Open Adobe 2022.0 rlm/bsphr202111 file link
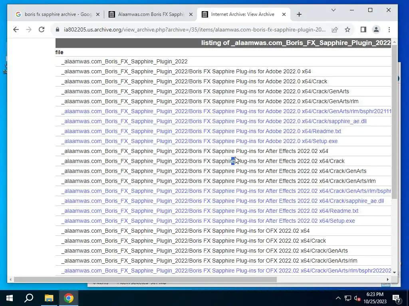The image size is (409, 306). point(226,112)
